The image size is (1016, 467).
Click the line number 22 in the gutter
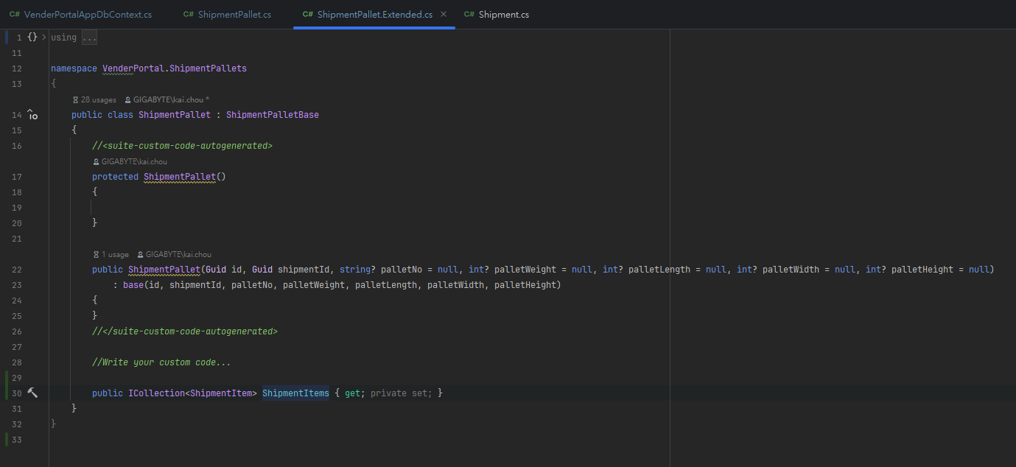(x=17, y=270)
